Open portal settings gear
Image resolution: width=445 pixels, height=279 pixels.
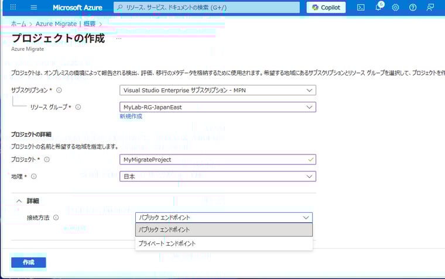click(x=395, y=8)
